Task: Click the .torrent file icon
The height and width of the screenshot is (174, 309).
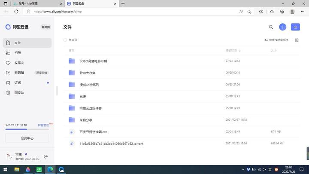Action: pos(72,143)
